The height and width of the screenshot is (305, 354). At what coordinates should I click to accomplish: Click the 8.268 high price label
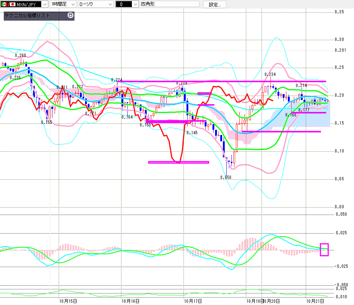pyautogui.click(x=20, y=55)
